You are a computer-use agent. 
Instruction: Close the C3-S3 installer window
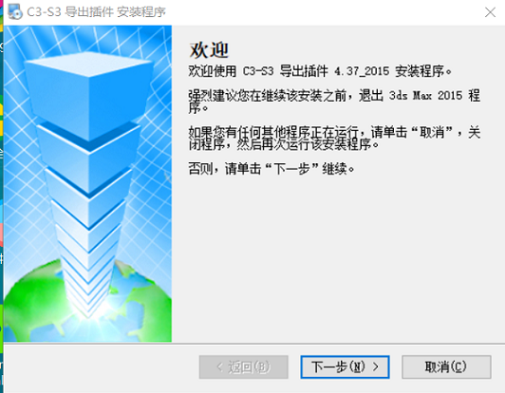tap(490, 12)
